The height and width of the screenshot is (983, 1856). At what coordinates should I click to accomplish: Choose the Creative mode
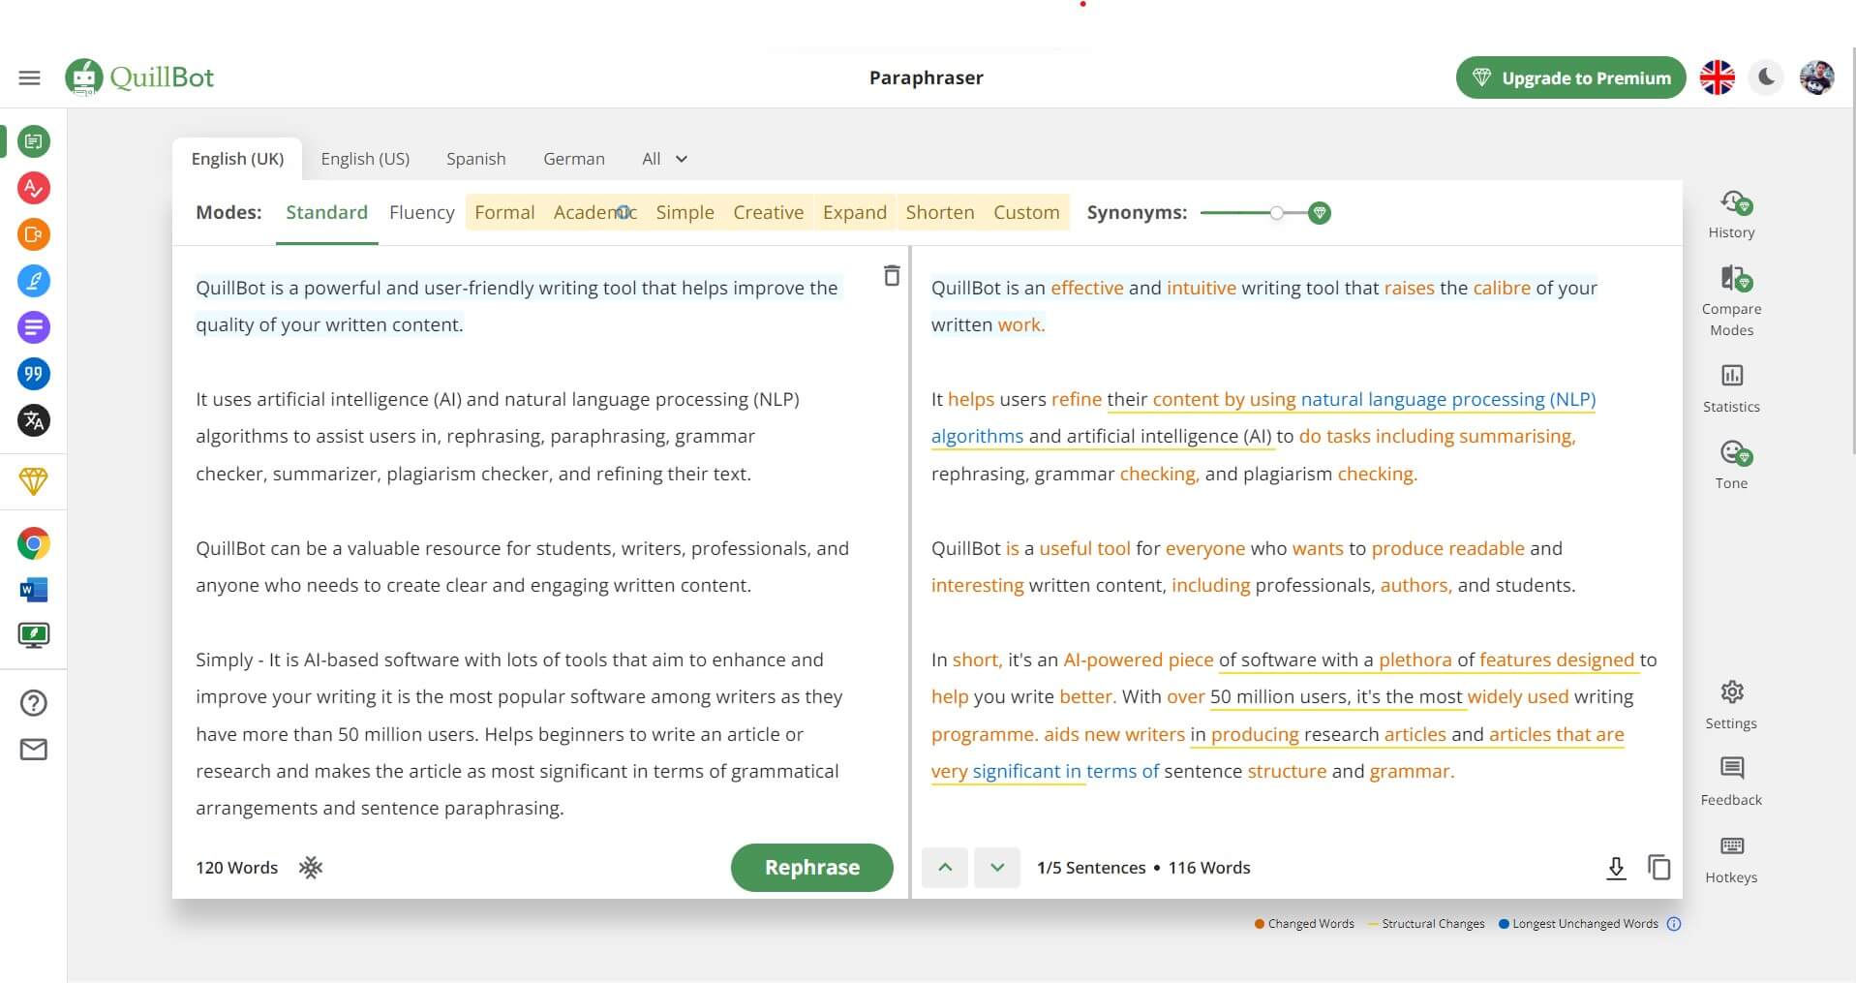coord(768,212)
